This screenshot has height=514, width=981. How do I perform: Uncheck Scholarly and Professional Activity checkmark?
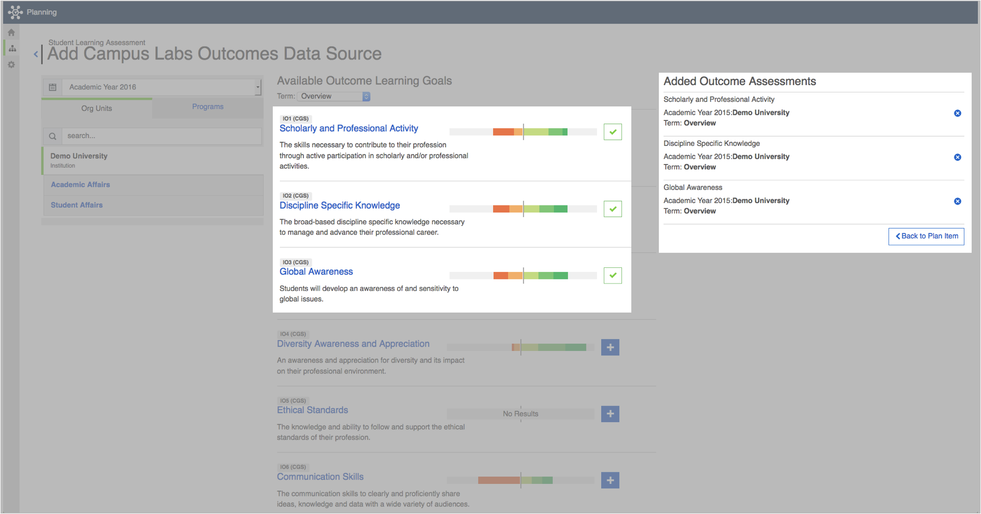click(613, 132)
